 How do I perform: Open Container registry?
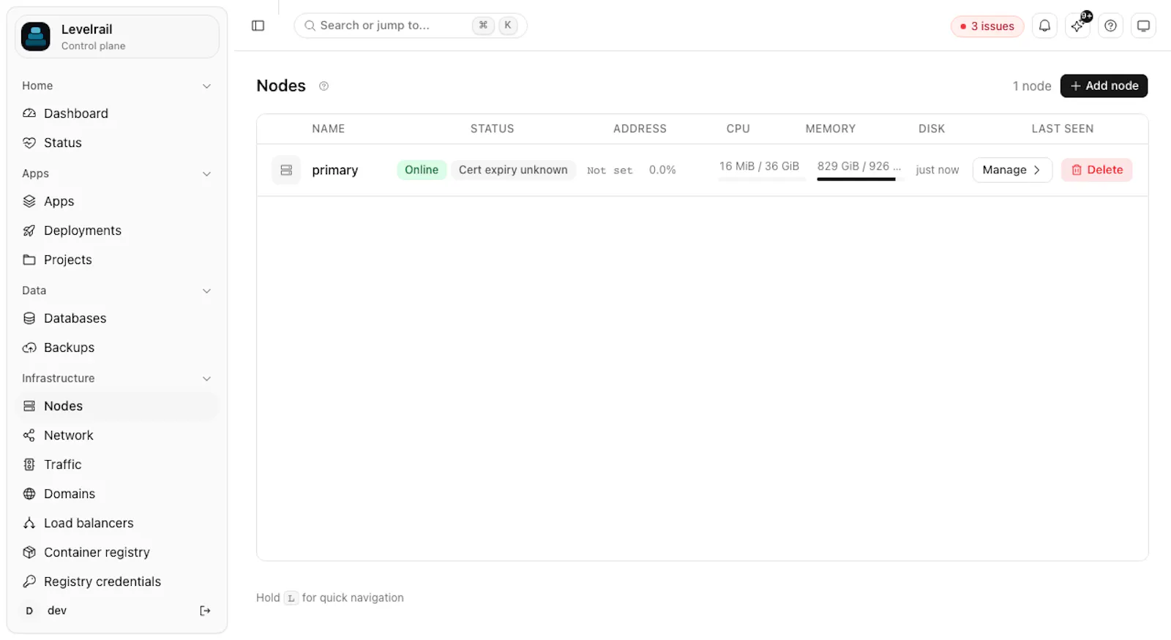(117, 552)
